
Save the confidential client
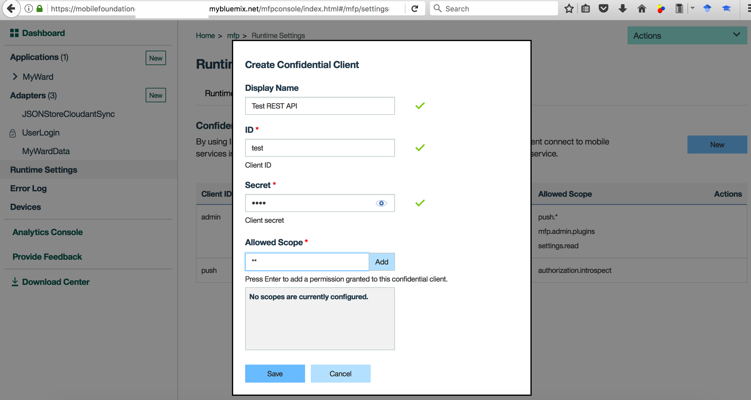275,374
